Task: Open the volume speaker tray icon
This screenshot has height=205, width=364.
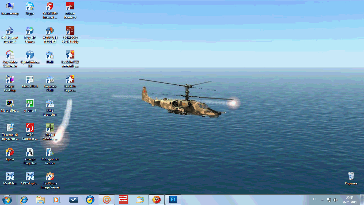Action: [336, 200]
